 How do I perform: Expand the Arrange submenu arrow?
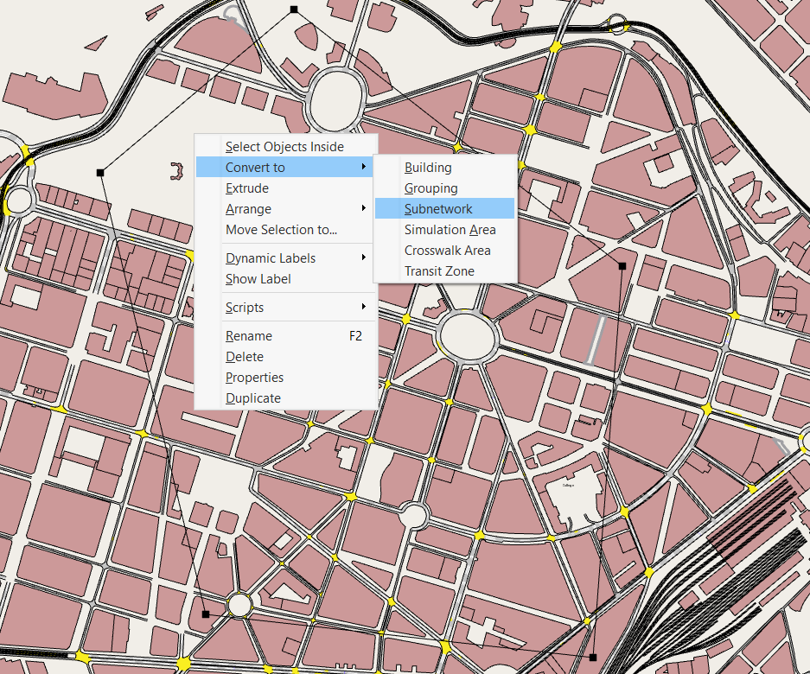[364, 209]
